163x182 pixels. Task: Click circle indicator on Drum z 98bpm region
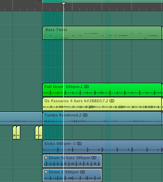click(46, 172)
